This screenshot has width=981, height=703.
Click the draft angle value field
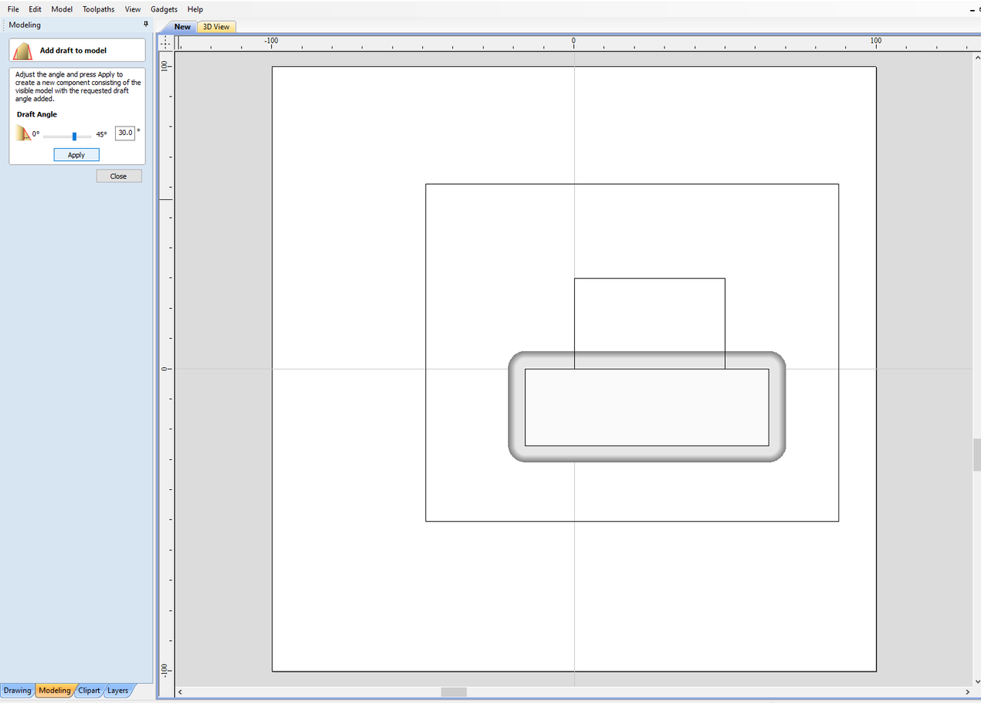[125, 133]
